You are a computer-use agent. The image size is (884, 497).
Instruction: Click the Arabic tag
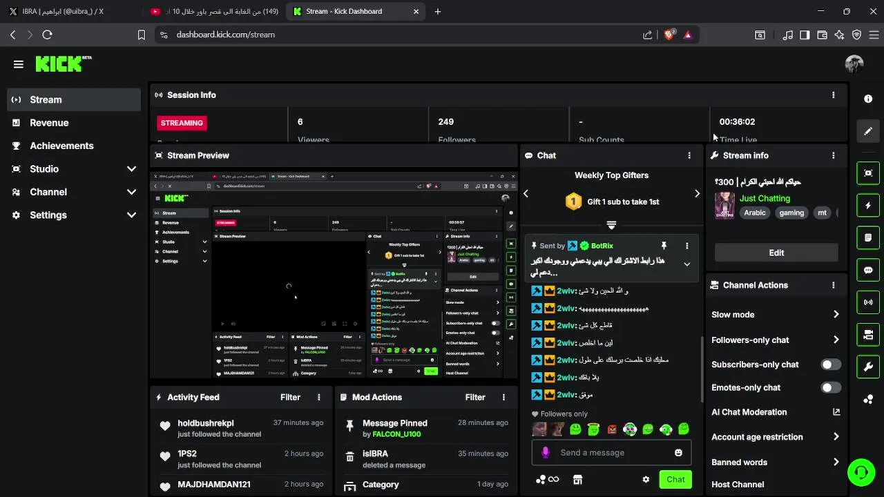755,213
